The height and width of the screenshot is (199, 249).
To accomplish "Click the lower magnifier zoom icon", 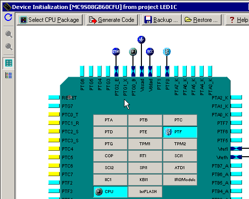I will point(8,47).
